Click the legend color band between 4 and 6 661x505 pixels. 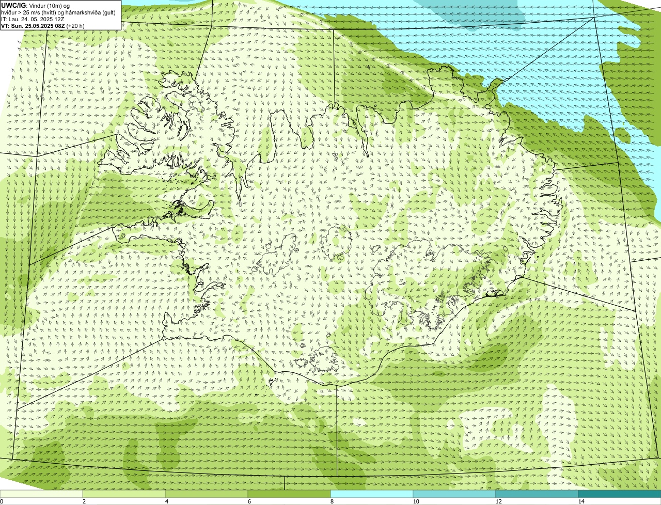(x=207, y=494)
